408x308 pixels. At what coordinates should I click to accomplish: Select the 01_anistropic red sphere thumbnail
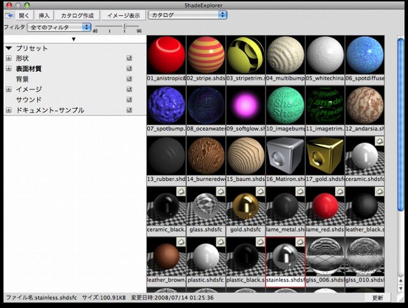tap(166, 55)
